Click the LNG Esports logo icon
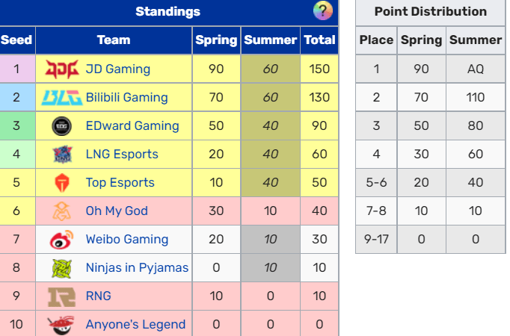Viewport: 510px width, 336px height. 61,155
